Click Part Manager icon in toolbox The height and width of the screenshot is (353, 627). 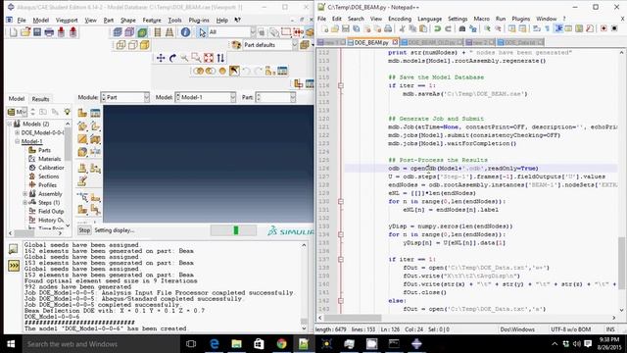tap(95, 113)
